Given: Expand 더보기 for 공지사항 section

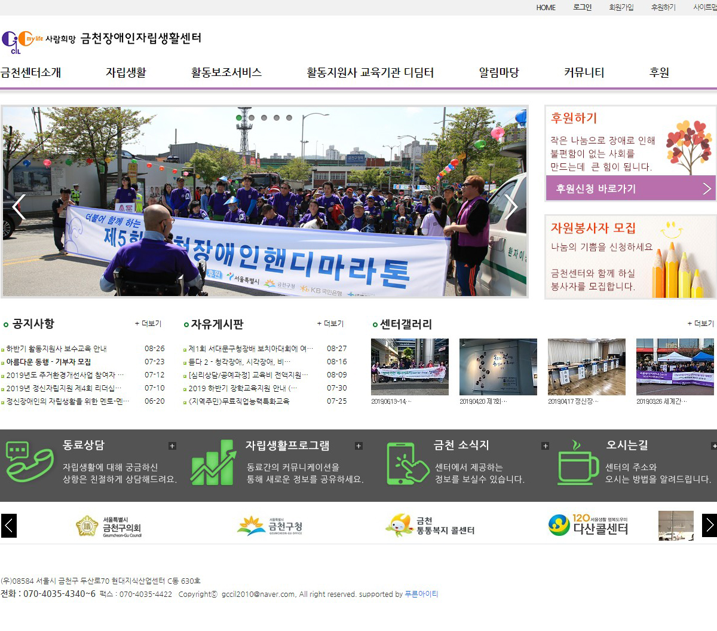Looking at the screenshot, I should 148,324.
